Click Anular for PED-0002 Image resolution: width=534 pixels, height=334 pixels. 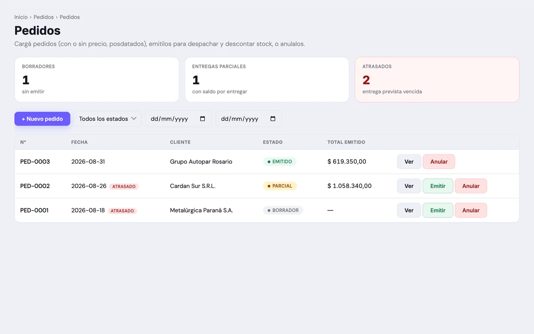coord(471,186)
